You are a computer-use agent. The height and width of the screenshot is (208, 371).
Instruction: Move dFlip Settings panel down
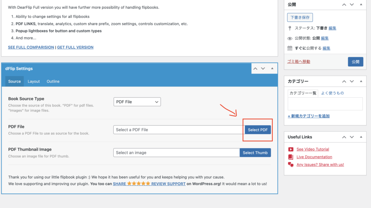263,68
